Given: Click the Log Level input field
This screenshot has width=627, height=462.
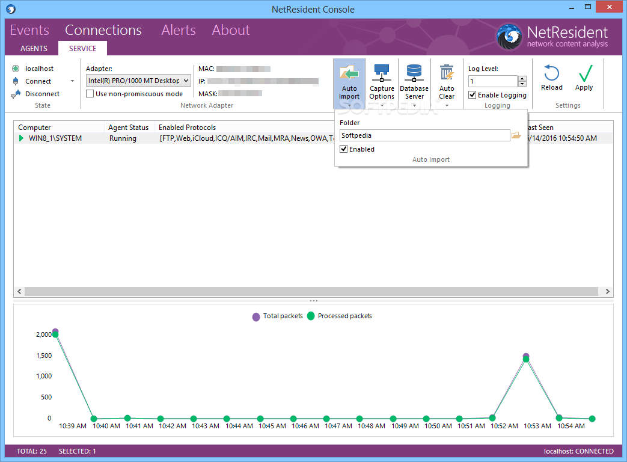Looking at the screenshot, I should click(493, 81).
